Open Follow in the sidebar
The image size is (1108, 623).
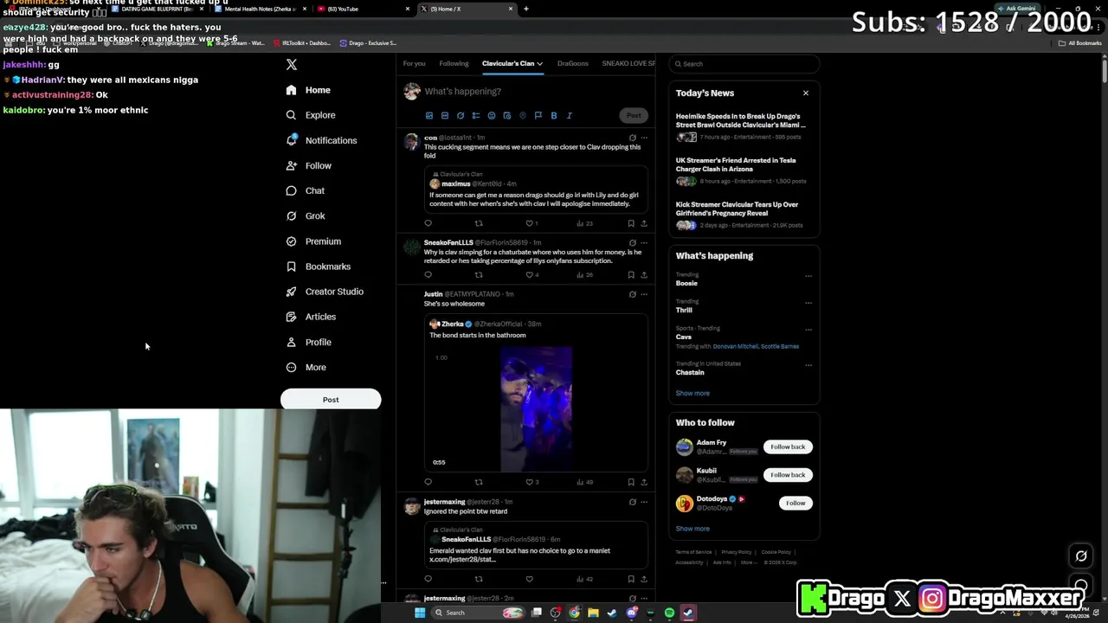pyautogui.click(x=309, y=165)
